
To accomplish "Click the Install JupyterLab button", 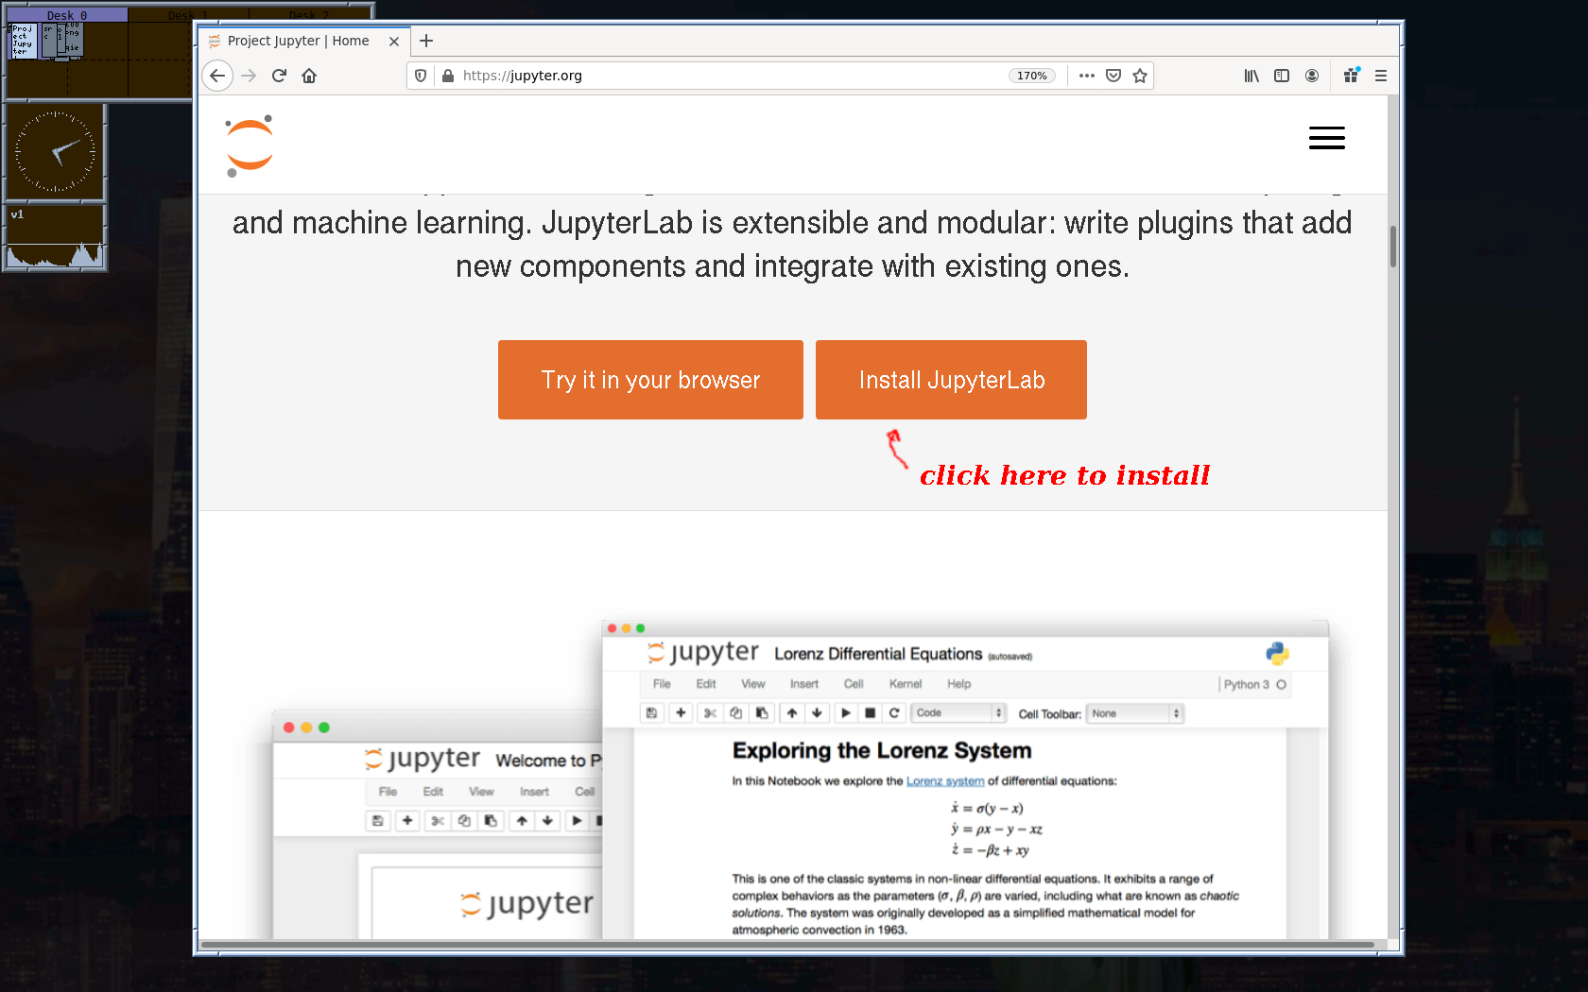I will coord(951,380).
